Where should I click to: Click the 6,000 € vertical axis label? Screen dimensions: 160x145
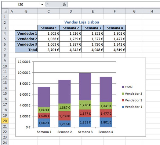[x=25, y=94]
